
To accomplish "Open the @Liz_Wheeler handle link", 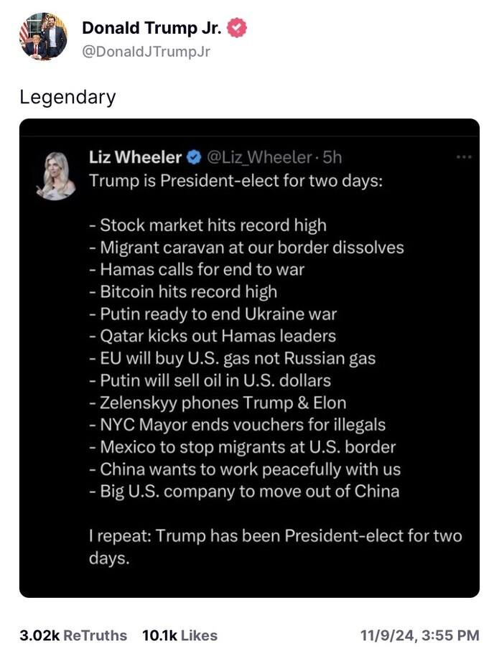I will [259, 156].
